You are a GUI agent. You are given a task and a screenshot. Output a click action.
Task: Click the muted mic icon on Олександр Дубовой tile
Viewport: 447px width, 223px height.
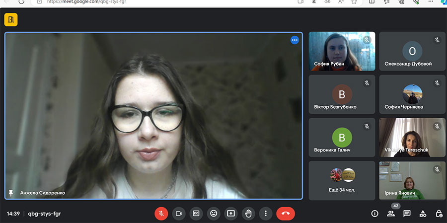tap(437, 40)
